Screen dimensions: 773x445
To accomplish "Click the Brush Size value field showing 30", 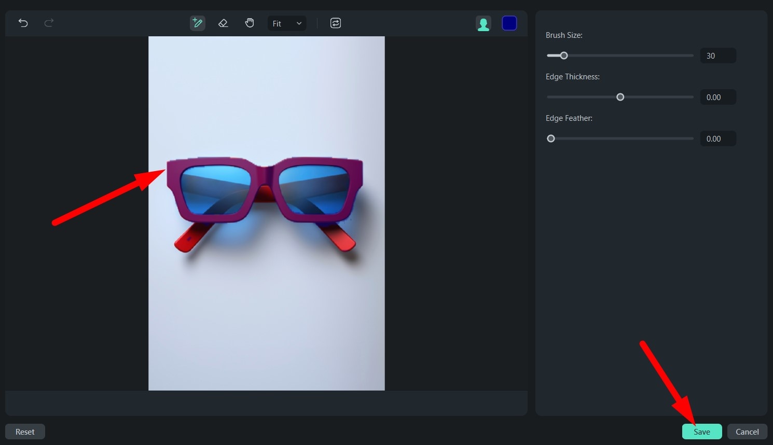I will pyautogui.click(x=718, y=55).
